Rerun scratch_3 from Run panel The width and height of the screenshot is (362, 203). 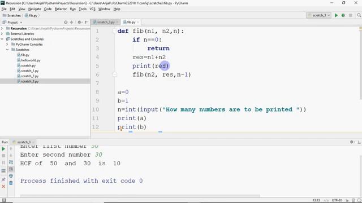(3, 149)
